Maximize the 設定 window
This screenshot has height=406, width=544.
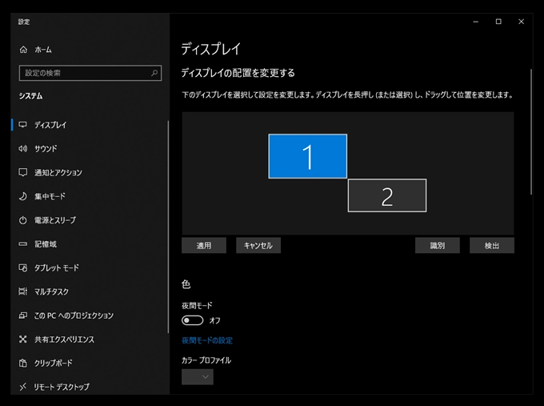[498, 22]
